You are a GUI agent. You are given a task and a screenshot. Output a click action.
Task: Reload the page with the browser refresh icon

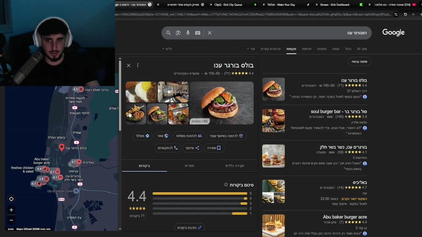click(x=406, y=14)
